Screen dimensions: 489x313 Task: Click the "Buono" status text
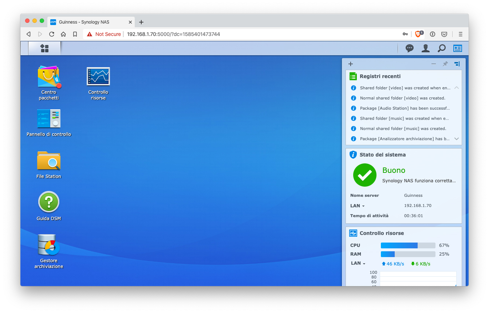pos(394,170)
